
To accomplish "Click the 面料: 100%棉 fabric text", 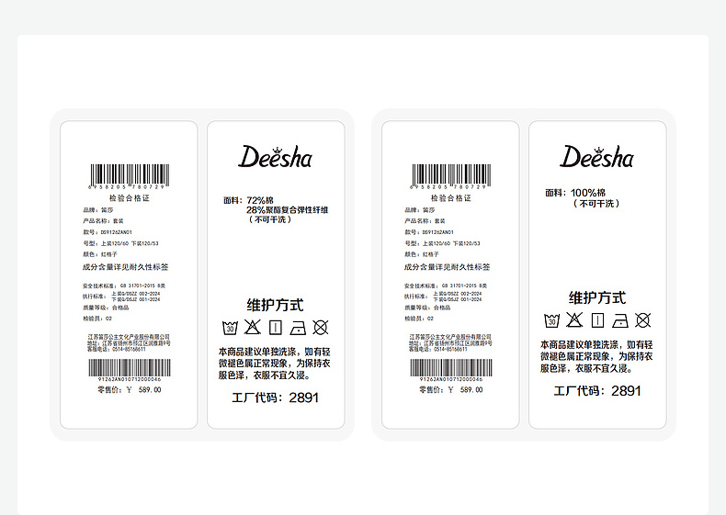I will 575,193.
